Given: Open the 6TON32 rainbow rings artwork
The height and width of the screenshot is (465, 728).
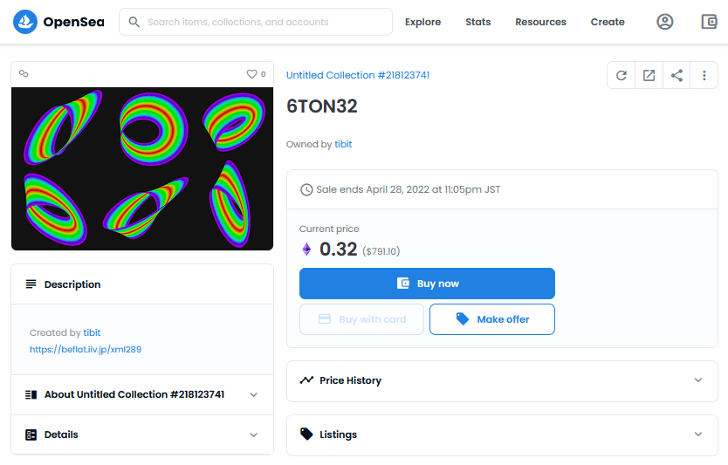Looking at the screenshot, I should (142, 168).
